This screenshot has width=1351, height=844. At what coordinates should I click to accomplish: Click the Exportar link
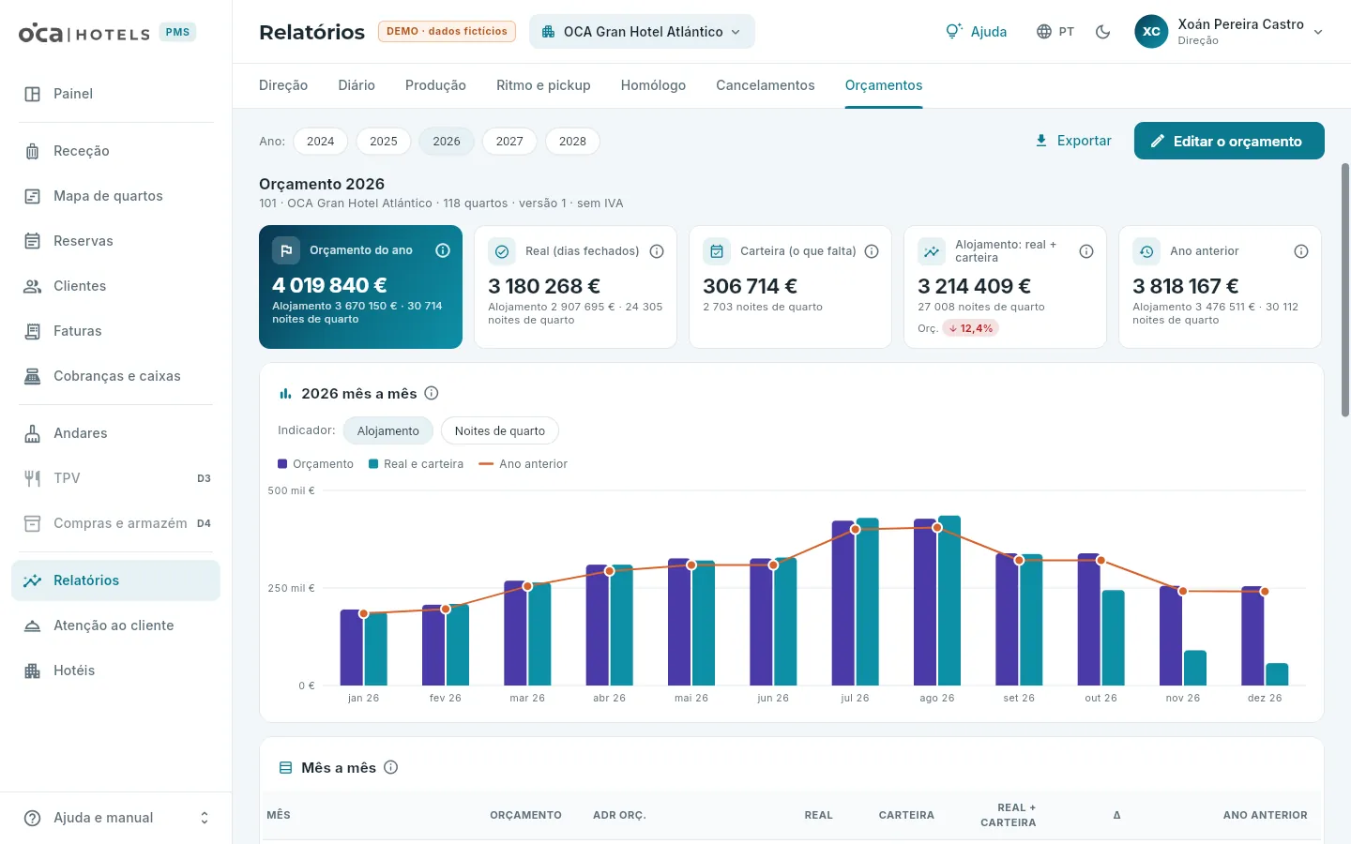tap(1073, 141)
